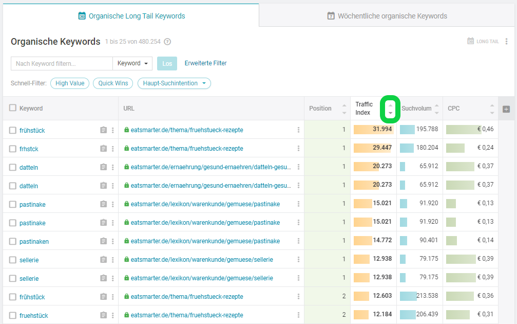Open the frhstck keyword link
The width and height of the screenshot is (517, 324).
pos(29,149)
